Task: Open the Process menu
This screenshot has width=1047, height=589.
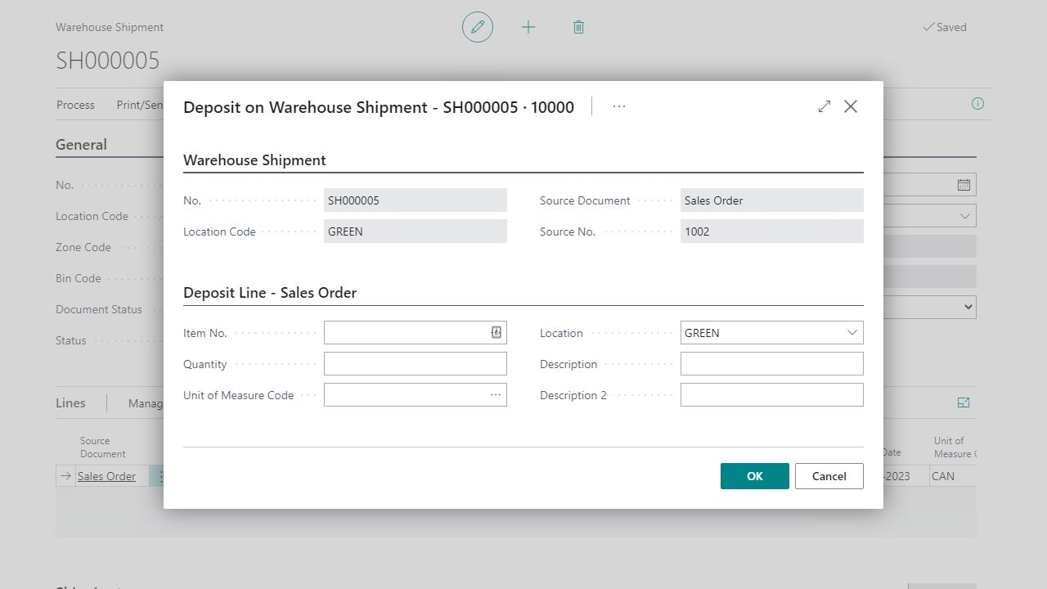Action: click(x=75, y=105)
